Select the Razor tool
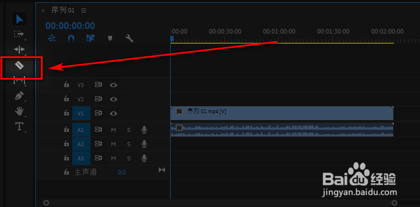 tap(19, 65)
